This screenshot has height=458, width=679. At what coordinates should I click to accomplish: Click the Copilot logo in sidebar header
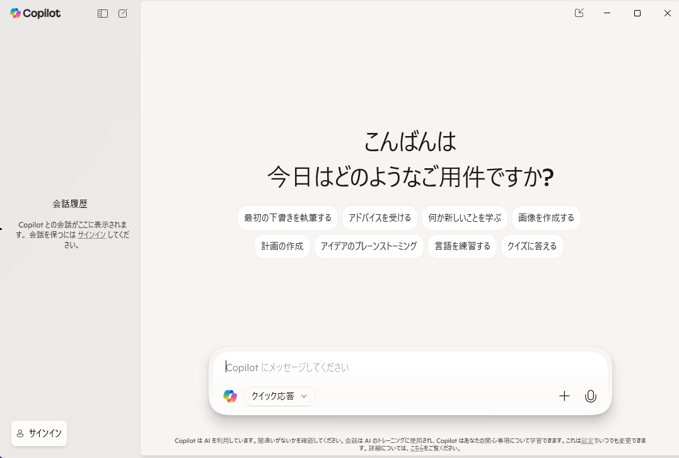coord(35,13)
